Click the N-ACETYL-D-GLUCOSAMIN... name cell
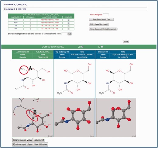 tap(82, 55)
